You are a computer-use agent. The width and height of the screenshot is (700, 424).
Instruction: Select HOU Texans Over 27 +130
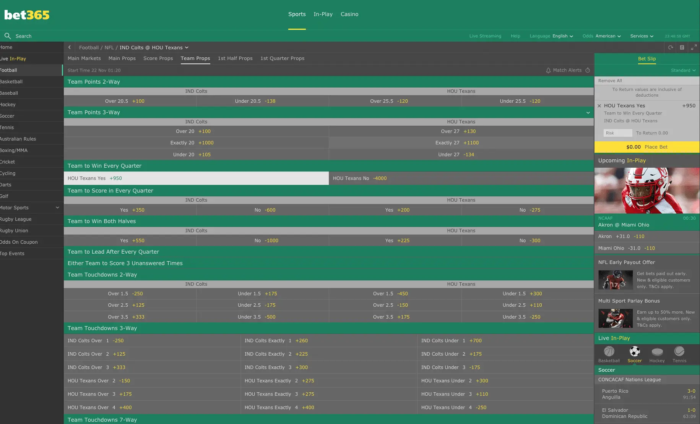461,131
